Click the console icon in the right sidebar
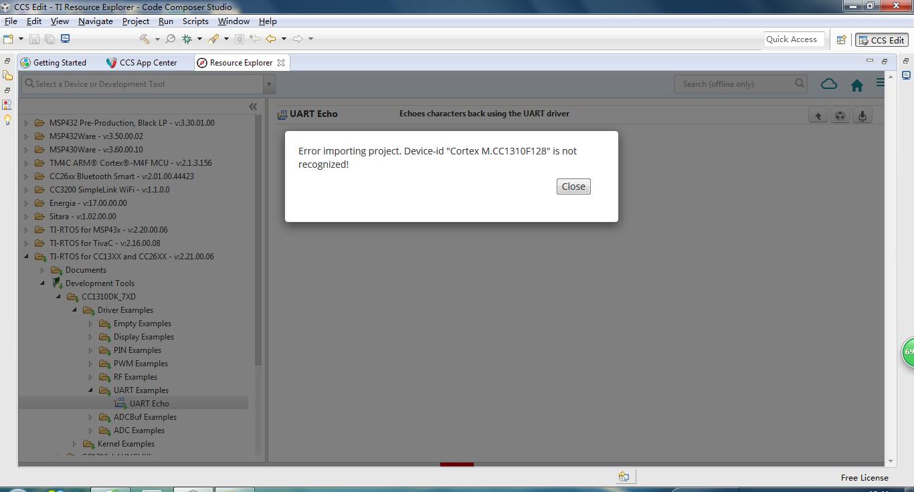 [906, 76]
